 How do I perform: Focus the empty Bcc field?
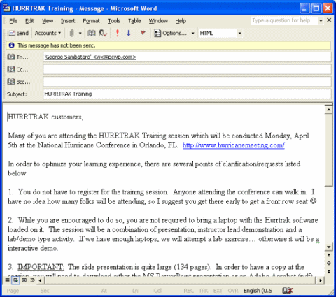coord(187,82)
